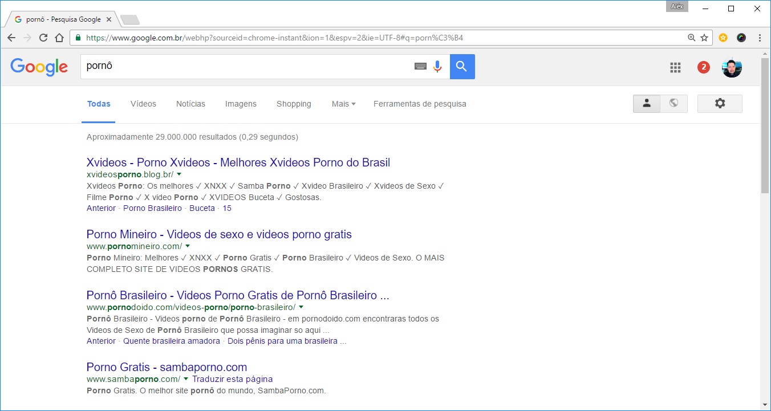Go back with the browser back arrow

(11, 38)
